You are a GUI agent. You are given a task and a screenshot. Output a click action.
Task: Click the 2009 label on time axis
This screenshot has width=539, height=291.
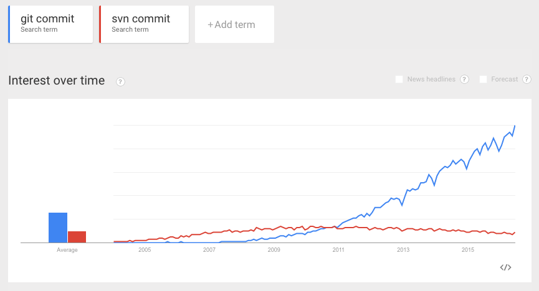(x=274, y=250)
